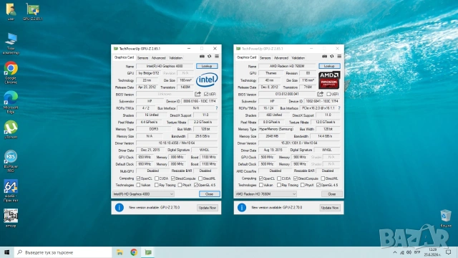The height and width of the screenshot is (258, 458).
Task: Refresh the AMD Radeon GPU-Z window
Action: click(x=332, y=57)
